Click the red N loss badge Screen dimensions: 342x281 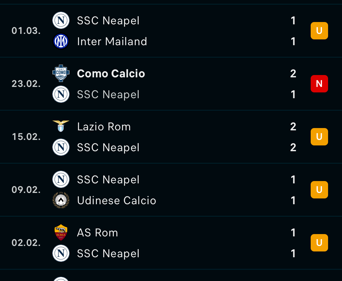pyautogui.click(x=319, y=84)
